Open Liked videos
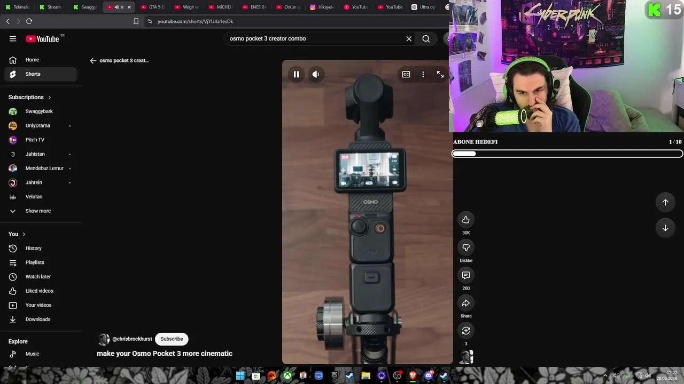Image resolution: width=684 pixels, height=384 pixels. (41, 291)
